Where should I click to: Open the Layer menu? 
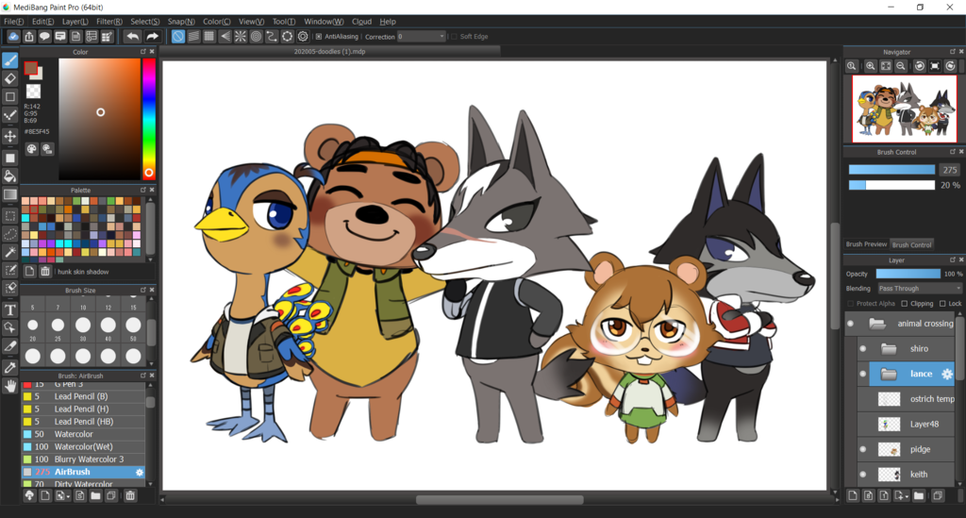(x=75, y=21)
